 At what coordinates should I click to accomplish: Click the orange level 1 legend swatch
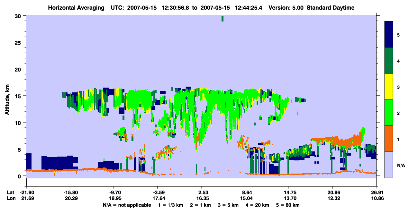(389, 139)
